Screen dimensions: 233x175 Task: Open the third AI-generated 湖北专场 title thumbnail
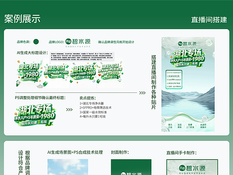coord(83,73)
